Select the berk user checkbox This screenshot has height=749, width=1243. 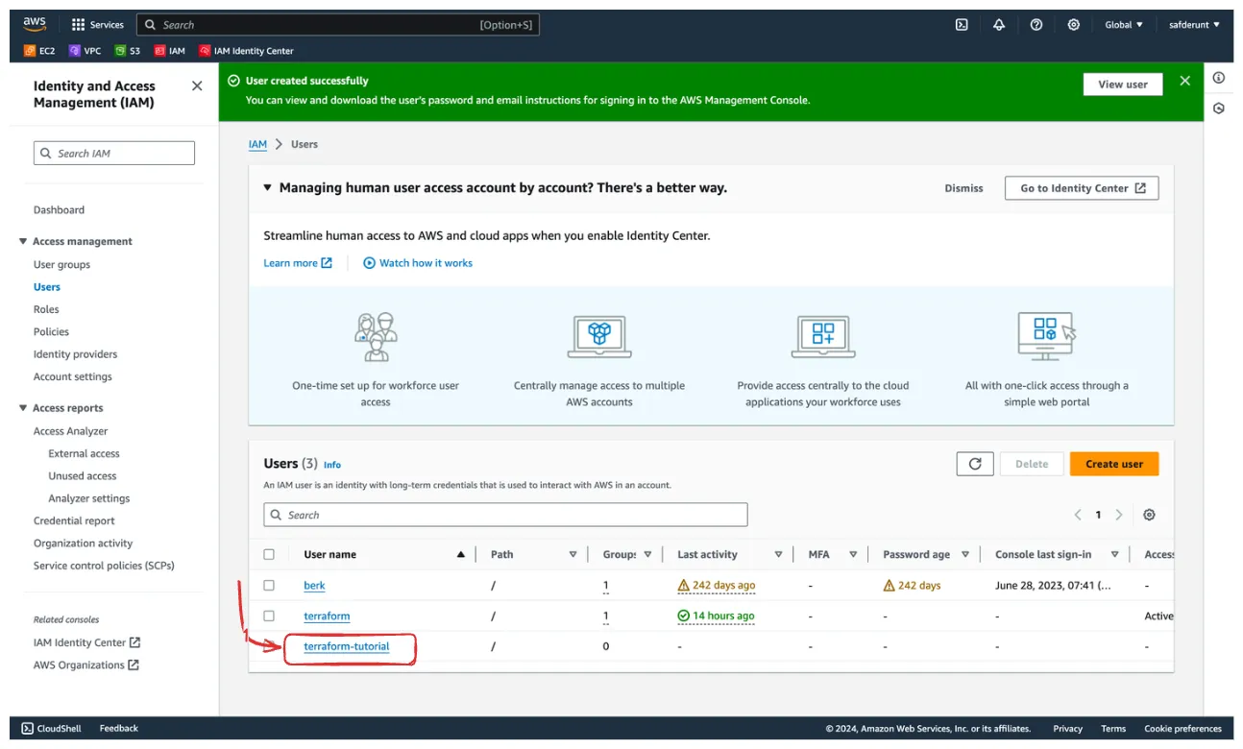pos(269,585)
